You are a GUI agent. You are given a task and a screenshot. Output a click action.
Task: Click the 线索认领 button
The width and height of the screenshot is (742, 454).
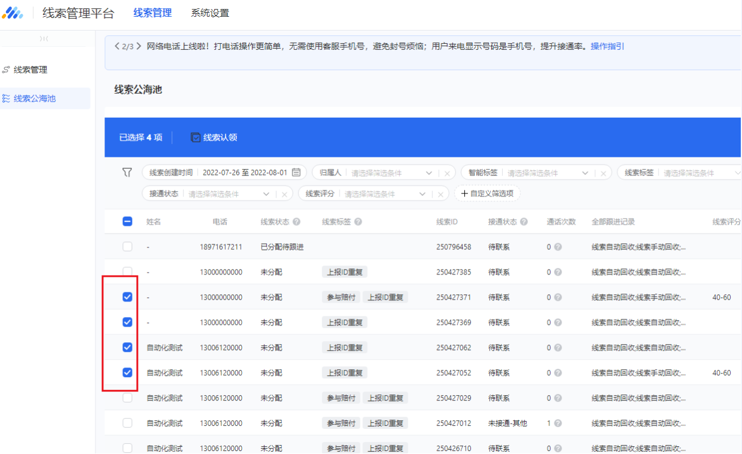(216, 138)
